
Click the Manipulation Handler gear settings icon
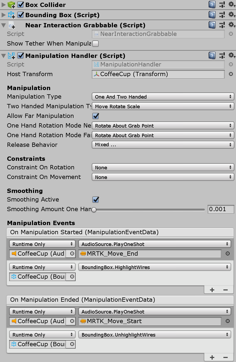point(232,55)
